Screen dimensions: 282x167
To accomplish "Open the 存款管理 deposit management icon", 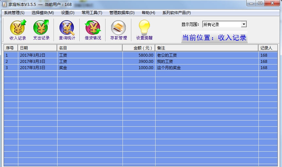I will tap(119, 30).
